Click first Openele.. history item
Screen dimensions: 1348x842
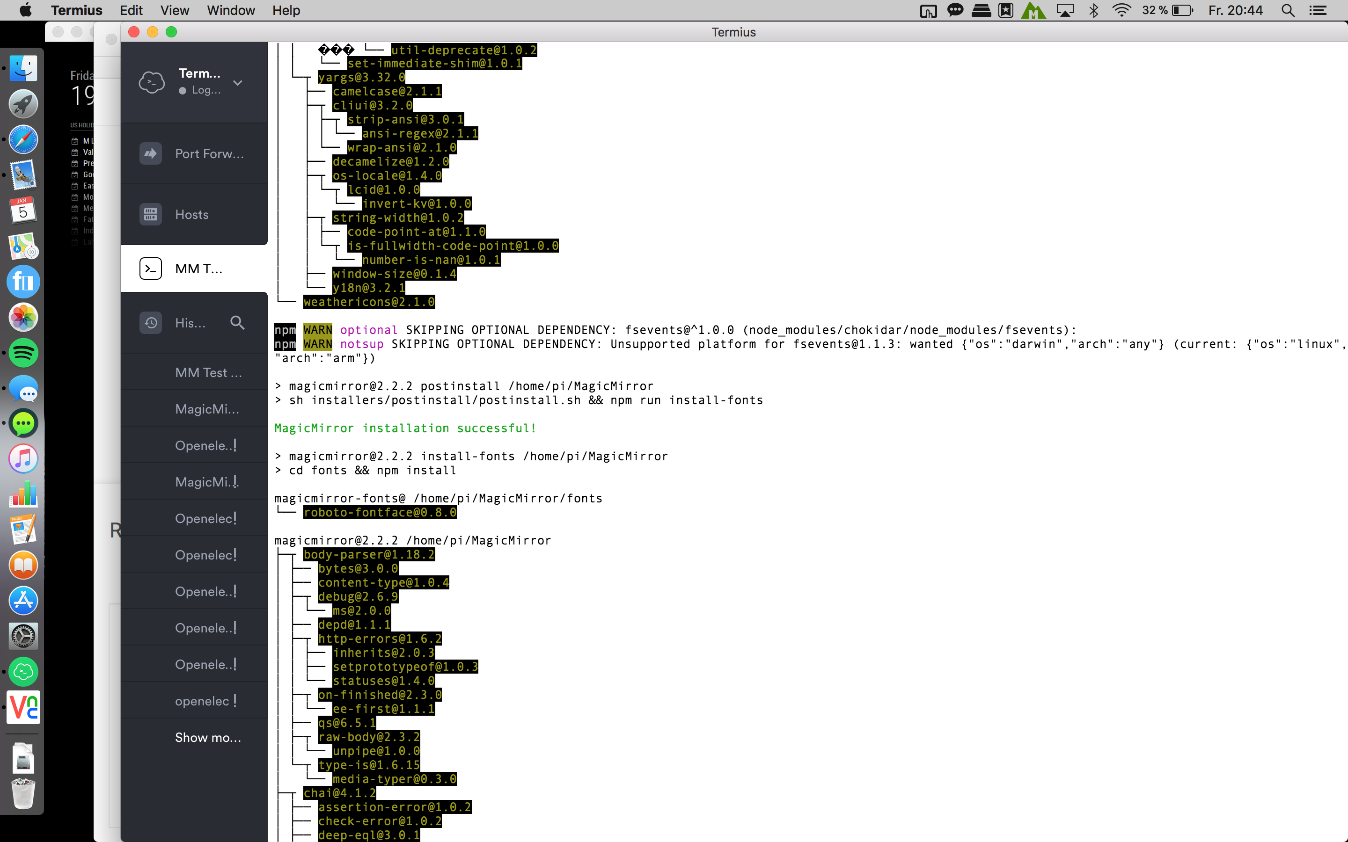pos(205,445)
